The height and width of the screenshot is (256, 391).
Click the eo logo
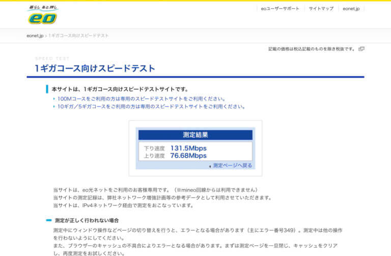pyautogui.click(x=43, y=15)
